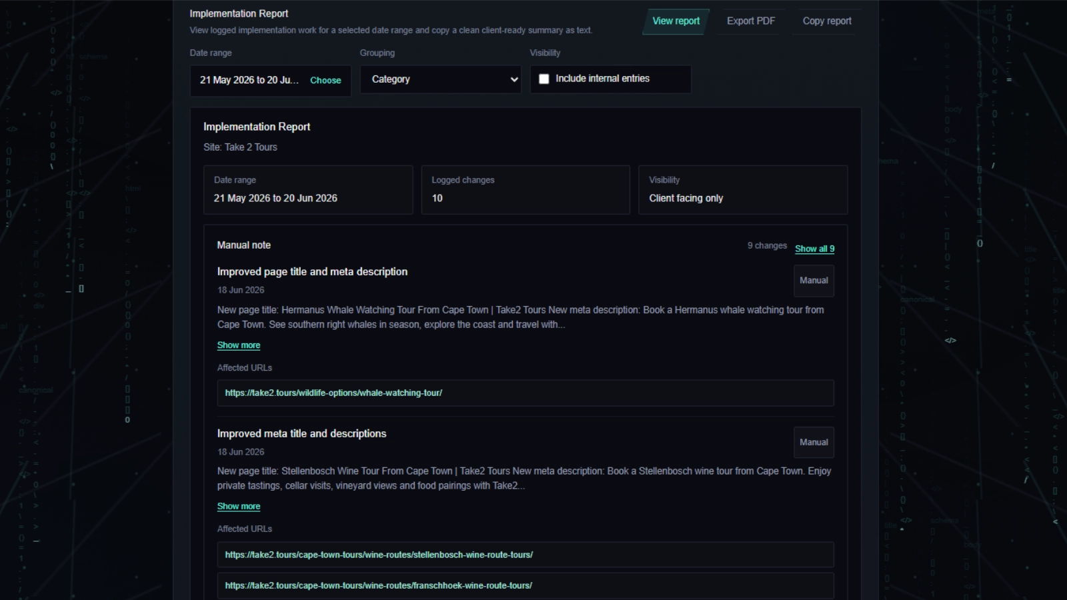
Task: Click the 18 Jun 2026 date under Improved page title
Action: coord(241,290)
